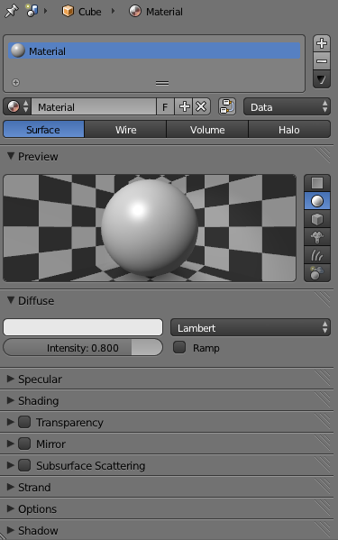
Task: Open the Data link dropdown
Action: pos(287,106)
